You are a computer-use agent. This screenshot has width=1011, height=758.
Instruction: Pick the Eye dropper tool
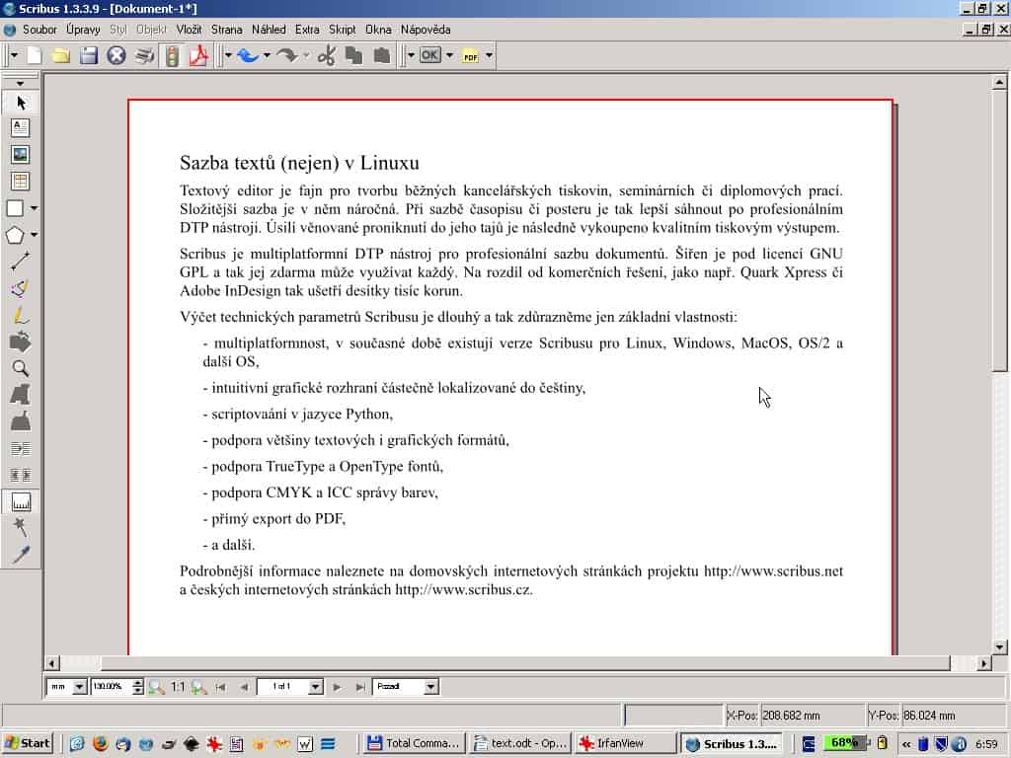click(21, 555)
